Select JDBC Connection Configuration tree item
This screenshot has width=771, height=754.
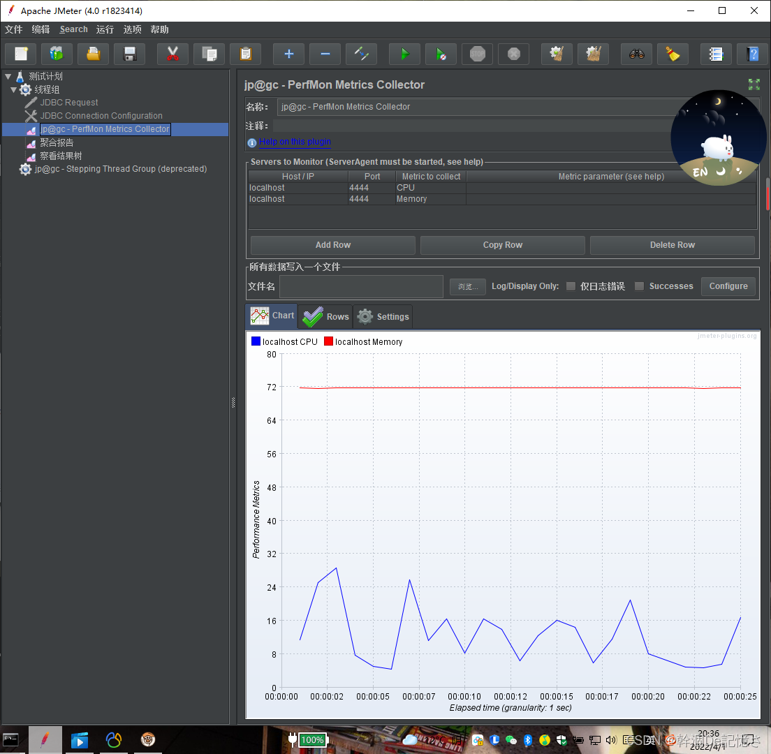coord(101,115)
